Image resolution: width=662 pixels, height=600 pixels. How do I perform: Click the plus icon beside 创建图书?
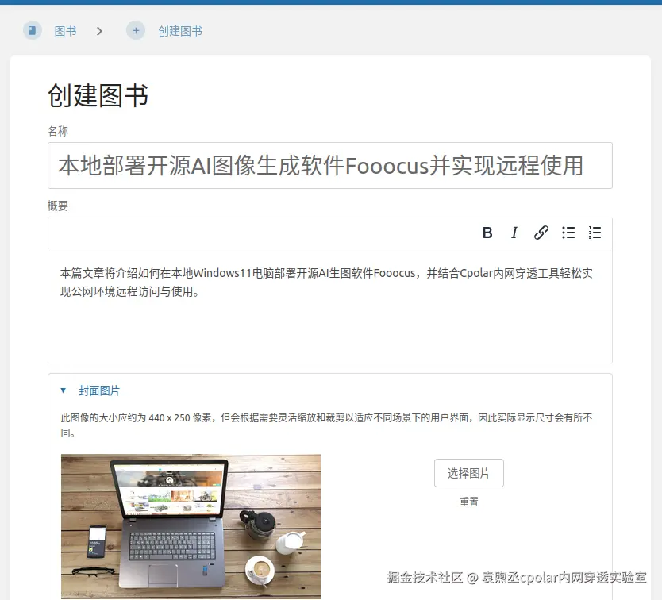tap(136, 30)
